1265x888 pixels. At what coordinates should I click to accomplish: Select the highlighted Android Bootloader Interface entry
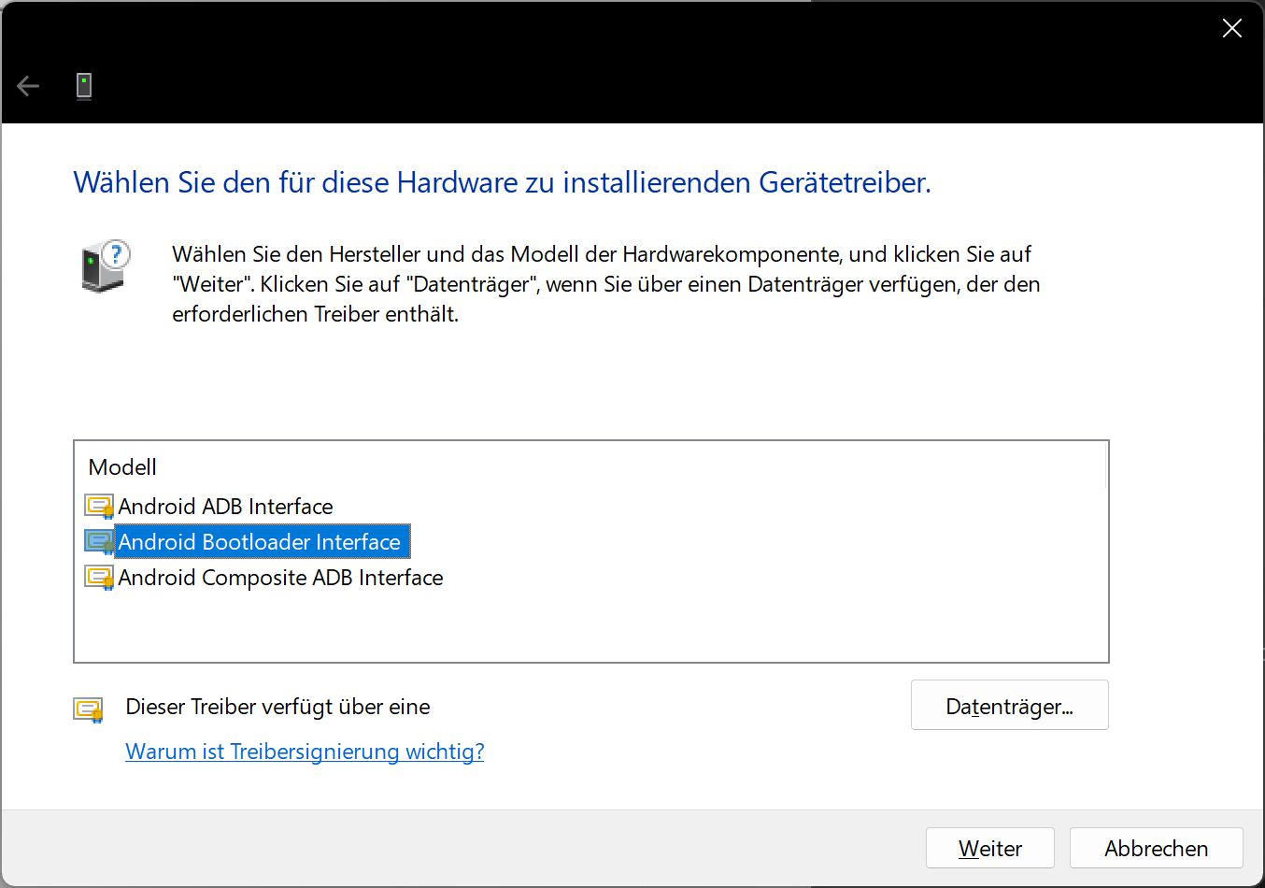coord(260,542)
